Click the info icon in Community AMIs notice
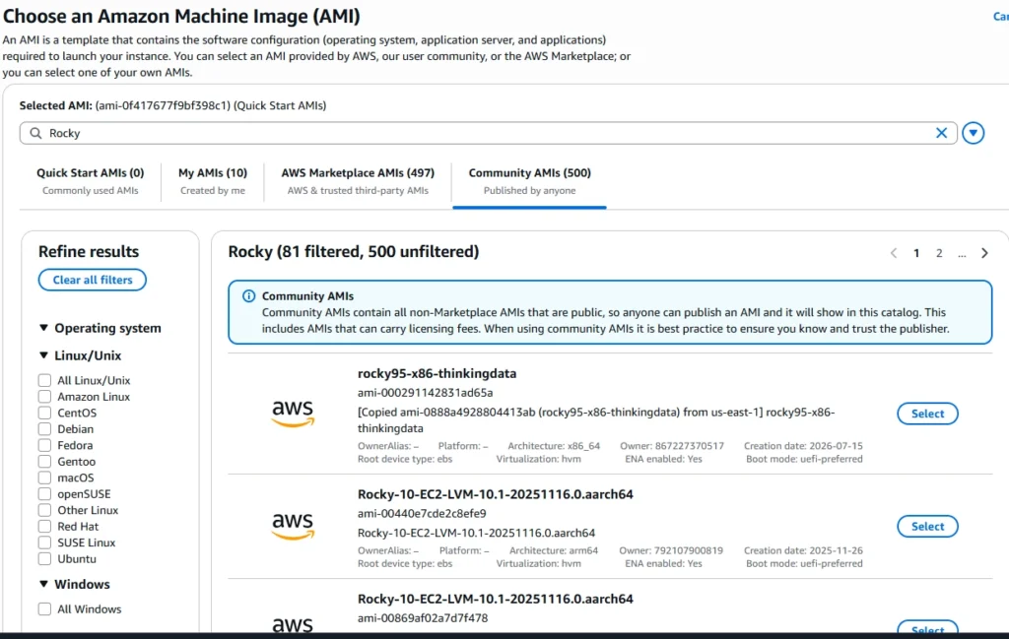This screenshot has height=639, width=1009. [248, 296]
